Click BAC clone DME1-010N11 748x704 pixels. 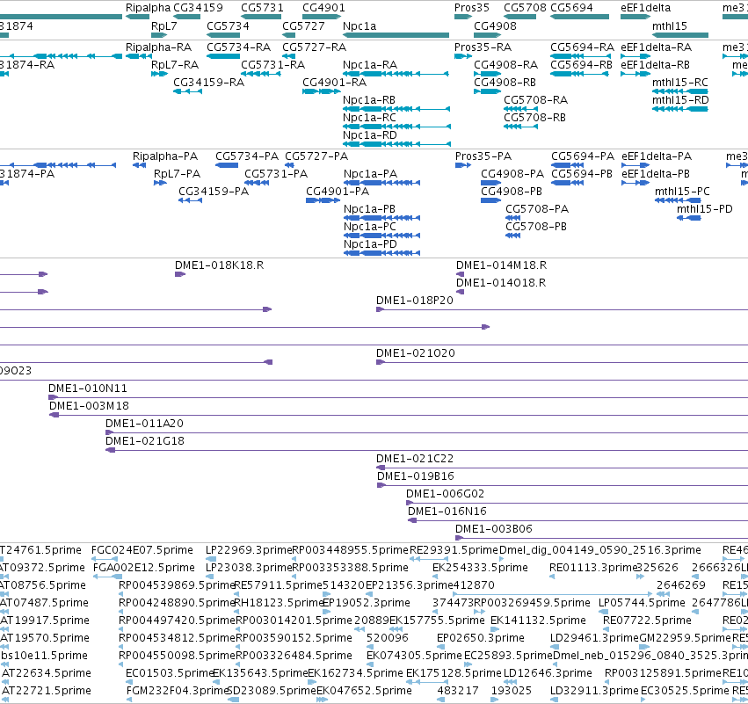tap(88, 388)
